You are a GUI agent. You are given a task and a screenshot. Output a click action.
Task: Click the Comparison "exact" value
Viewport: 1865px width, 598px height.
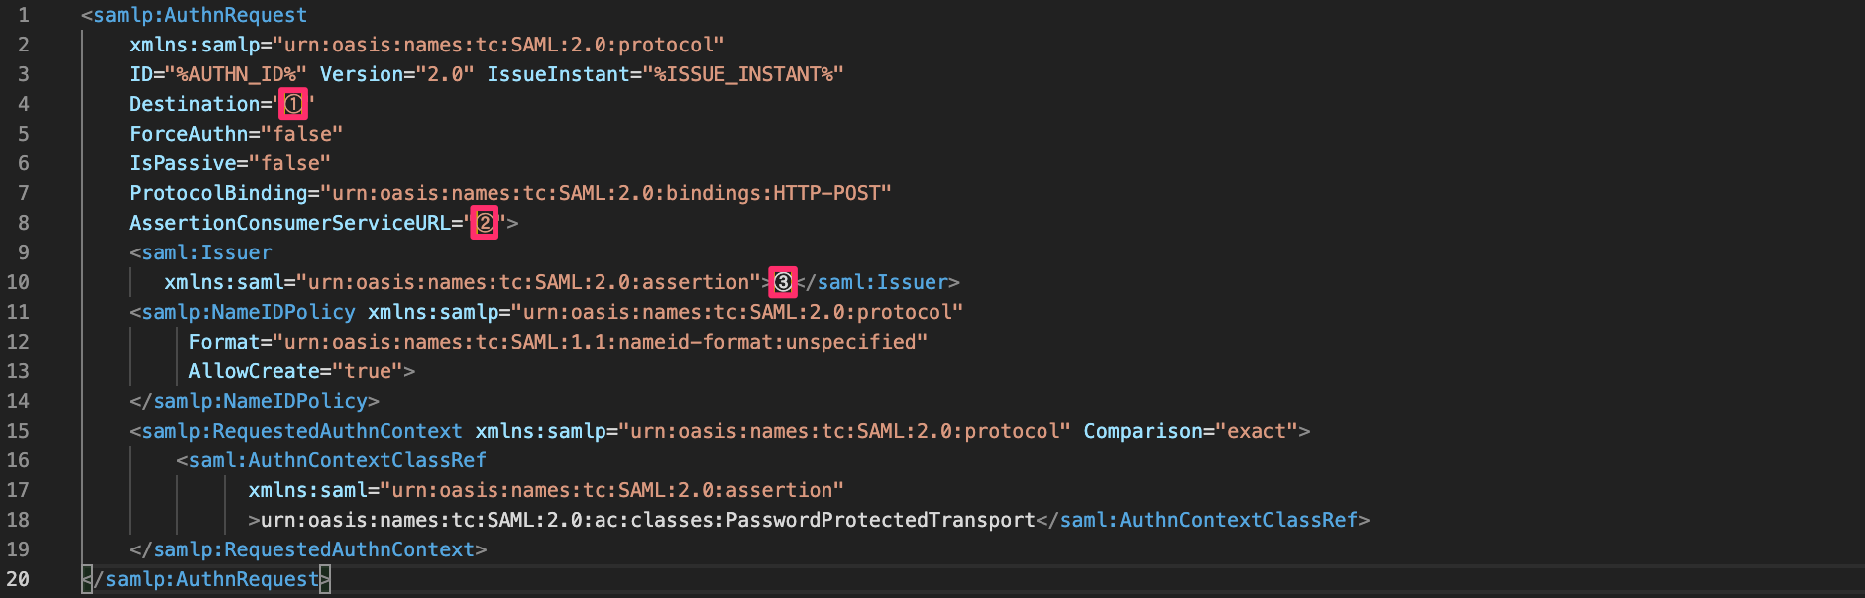(x=1257, y=431)
